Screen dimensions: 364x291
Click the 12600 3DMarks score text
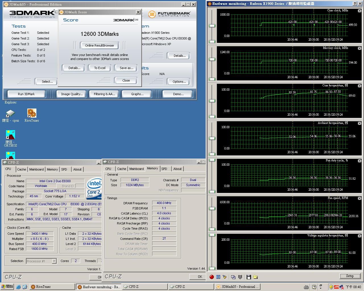pos(100,34)
